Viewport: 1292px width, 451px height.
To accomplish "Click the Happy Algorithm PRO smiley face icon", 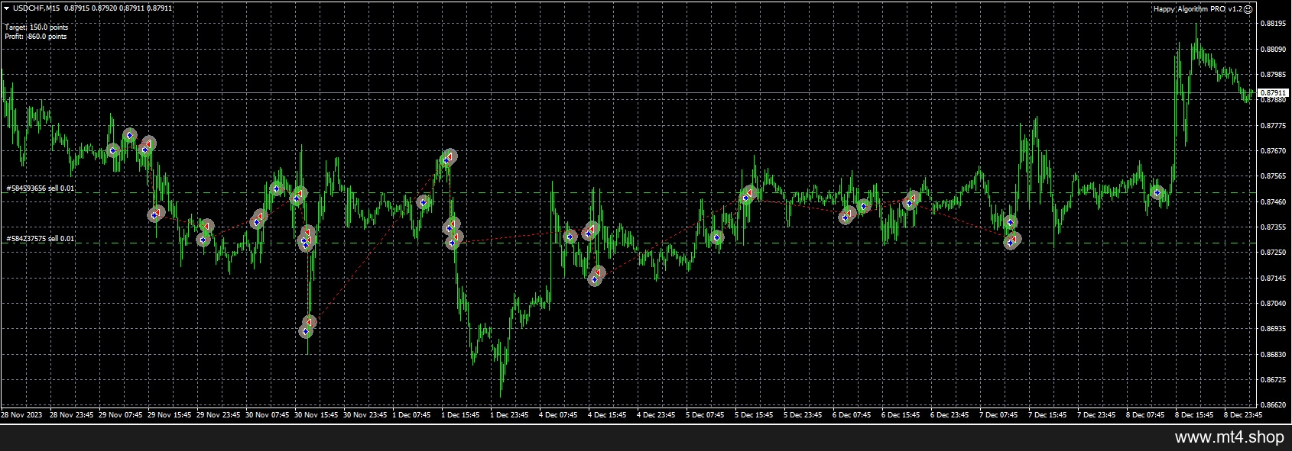I will [1248, 9].
